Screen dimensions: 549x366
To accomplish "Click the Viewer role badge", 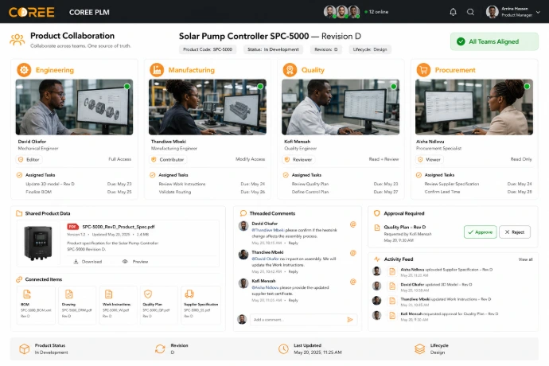I will coord(430,160).
